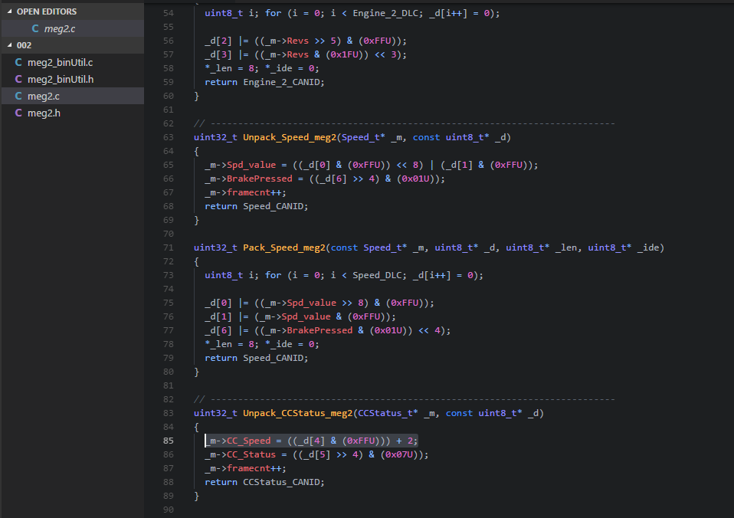This screenshot has height=518, width=734.
Task: Select meg2.c in the 002 folder
Action: tap(73, 96)
